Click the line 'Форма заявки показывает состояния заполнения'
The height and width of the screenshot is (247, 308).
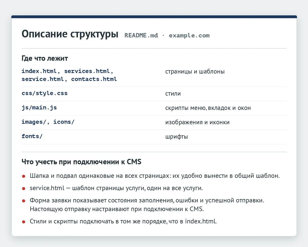(147, 200)
